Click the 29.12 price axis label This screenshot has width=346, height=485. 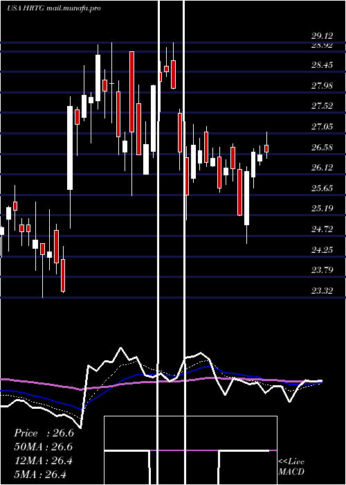[x=322, y=36]
